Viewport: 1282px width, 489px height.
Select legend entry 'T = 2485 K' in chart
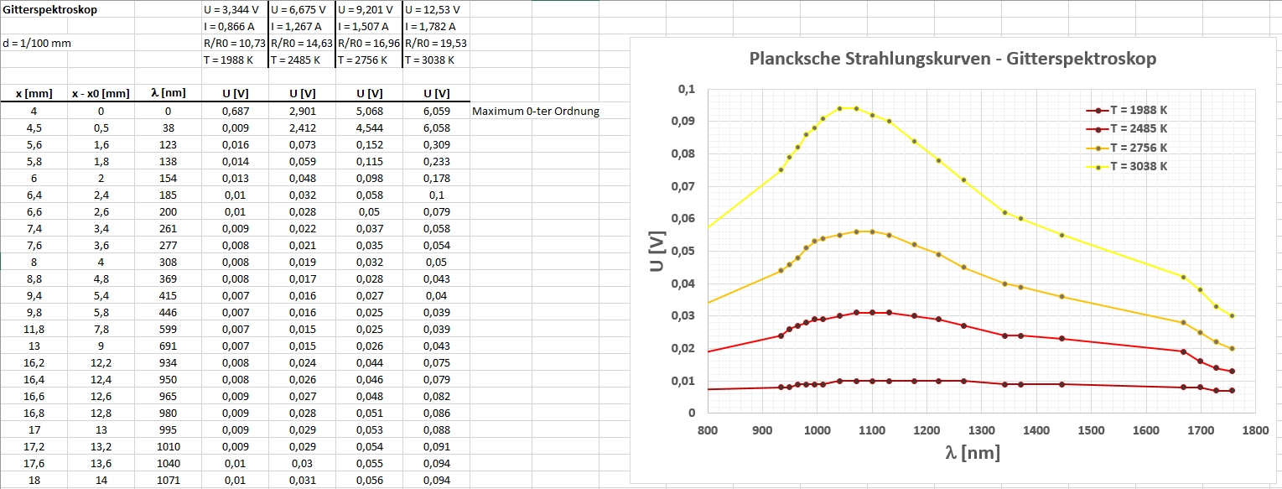[x=1126, y=129]
